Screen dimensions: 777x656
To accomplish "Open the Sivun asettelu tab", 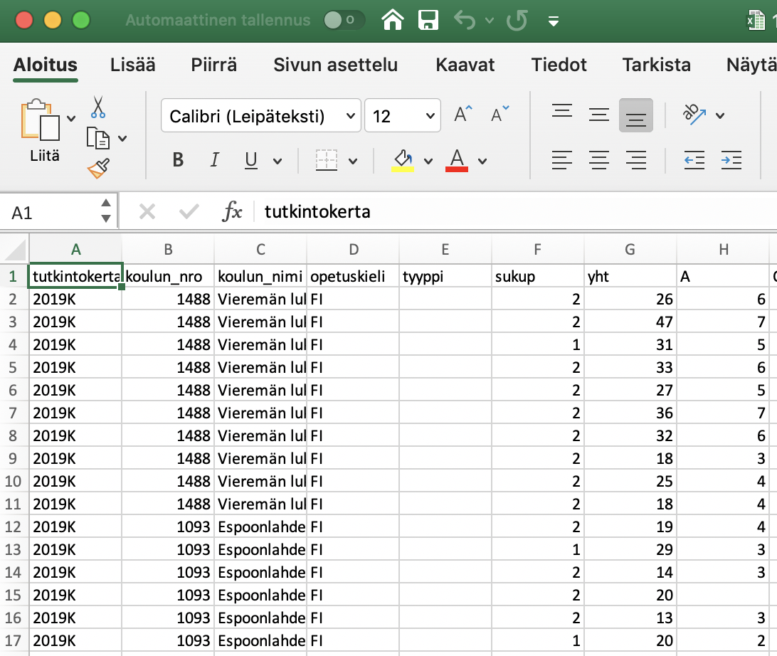I will [x=335, y=65].
